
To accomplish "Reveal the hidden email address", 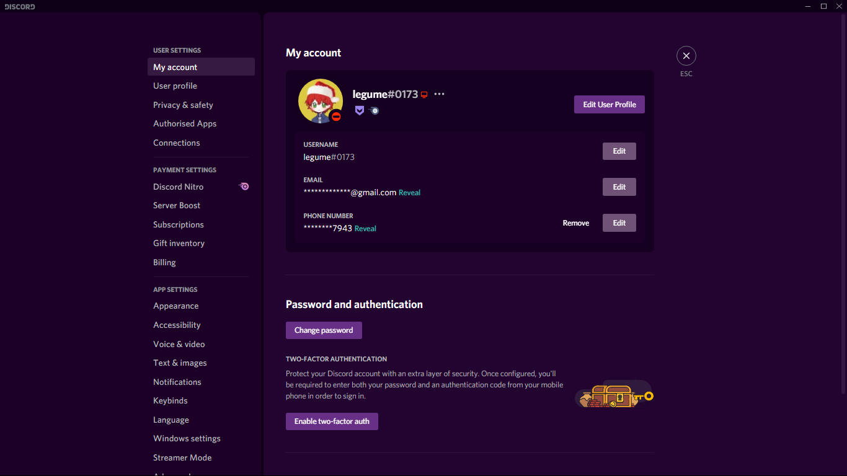I will (x=409, y=193).
